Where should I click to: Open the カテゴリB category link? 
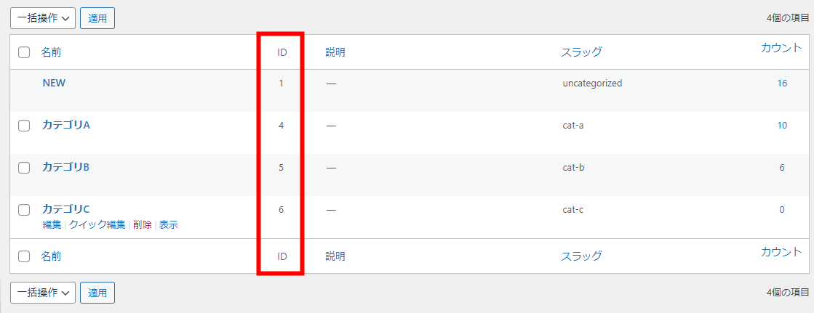click(66, 167)
